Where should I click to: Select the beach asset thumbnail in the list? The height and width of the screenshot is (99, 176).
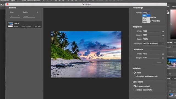point(10,25)
